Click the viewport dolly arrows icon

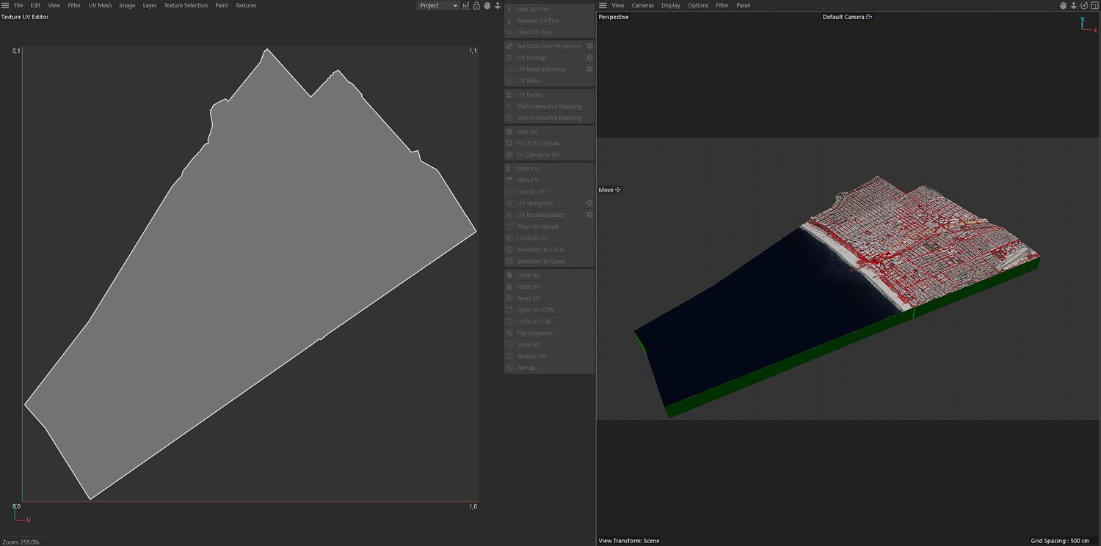pos(1074,5)
